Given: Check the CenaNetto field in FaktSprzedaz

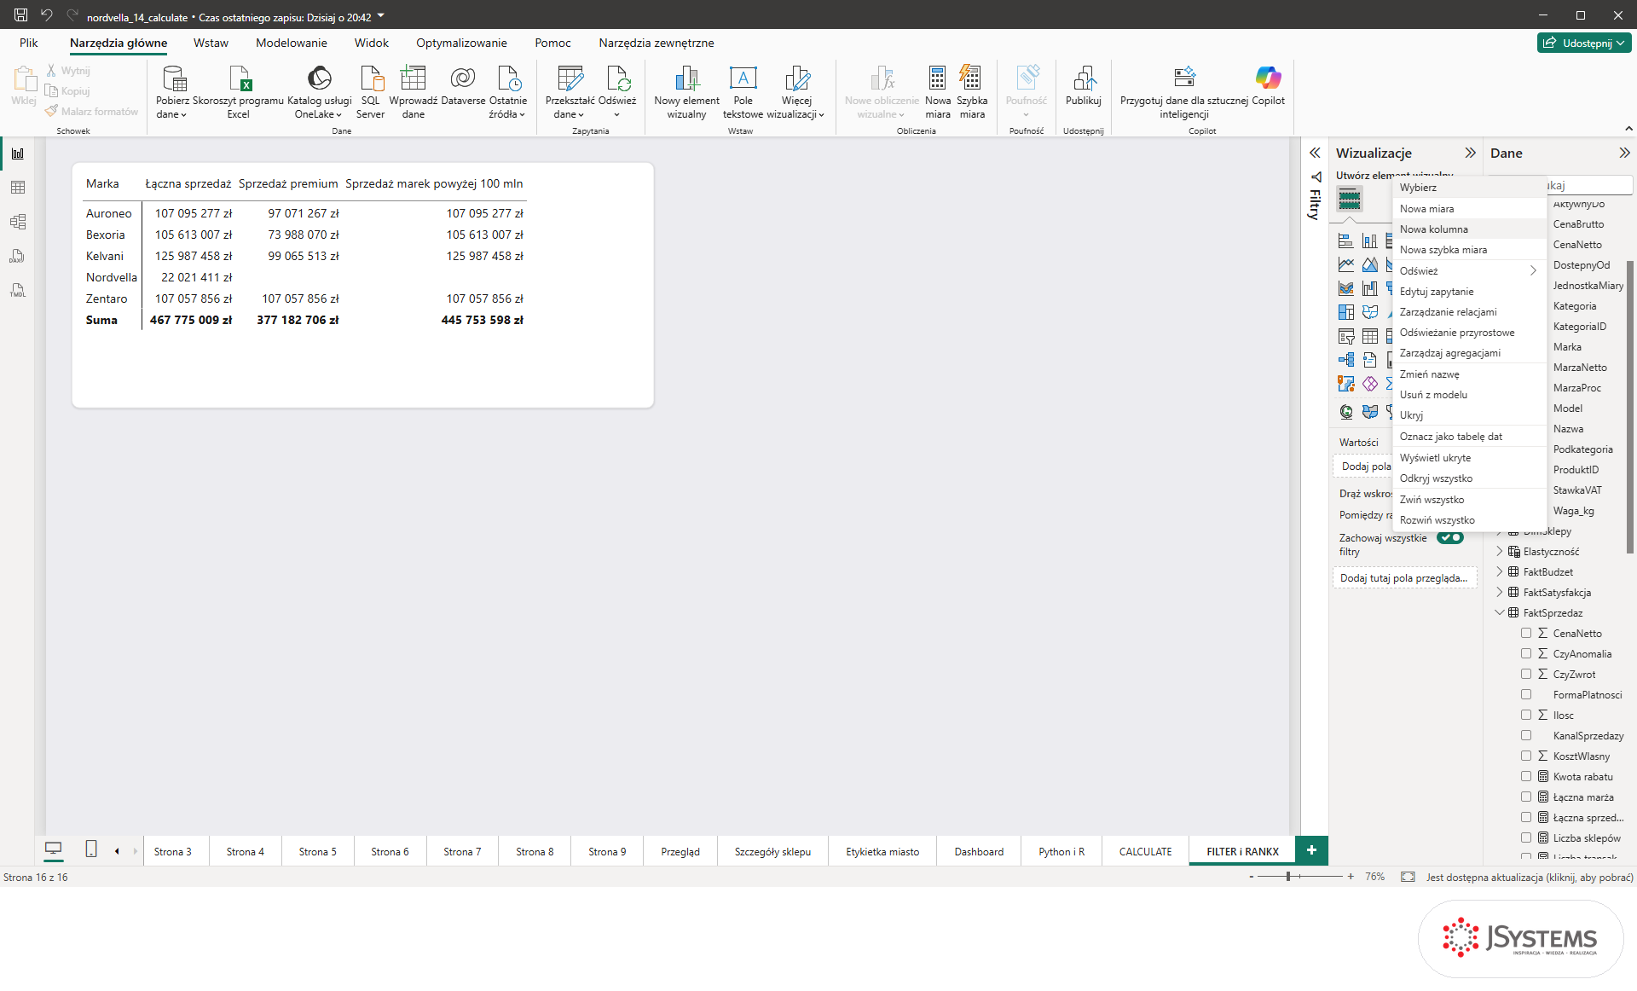Looking at the screenshot, I should [x=1526, y=633].
